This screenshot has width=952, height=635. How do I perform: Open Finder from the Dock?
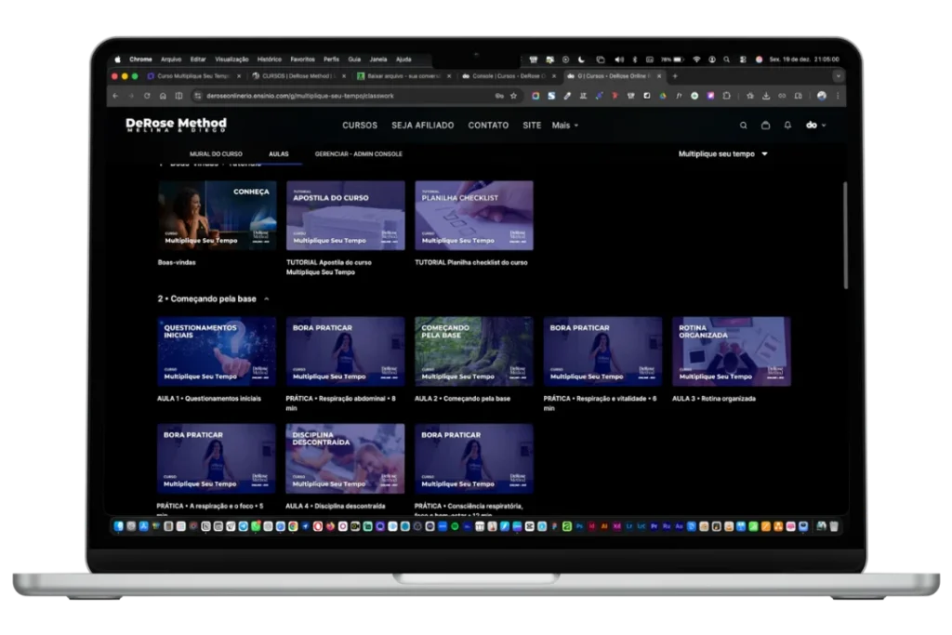118,526
